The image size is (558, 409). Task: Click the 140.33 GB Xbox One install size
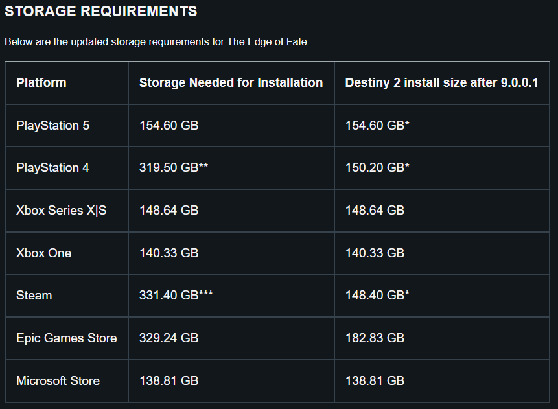coord(375,253)
